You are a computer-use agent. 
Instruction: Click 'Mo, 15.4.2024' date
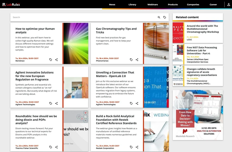tap(193, 57)
